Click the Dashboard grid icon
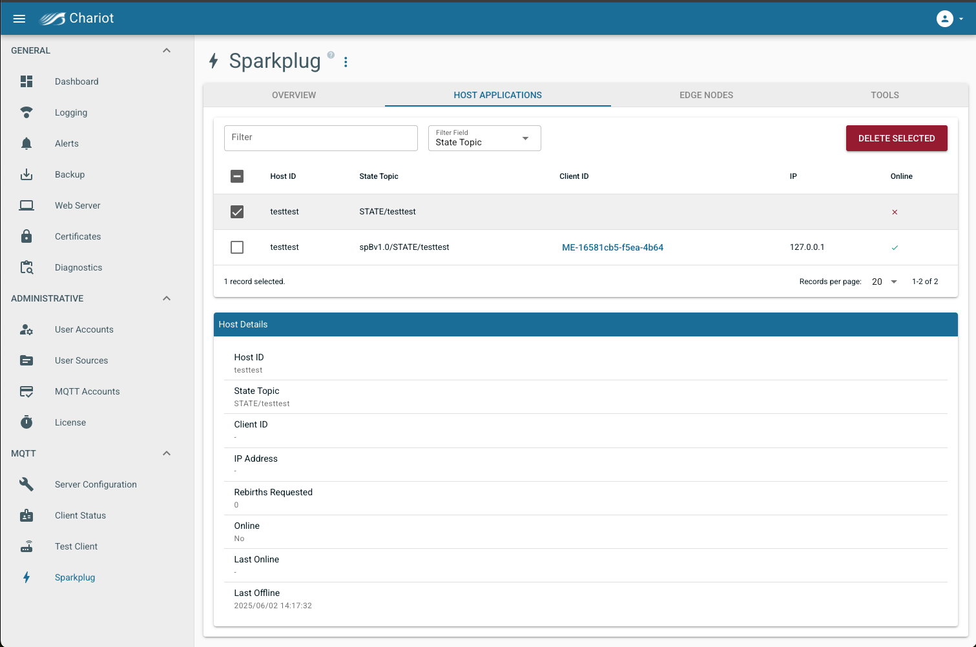The image size is (976, 647). pyautogui.click(x=26, y=81)
